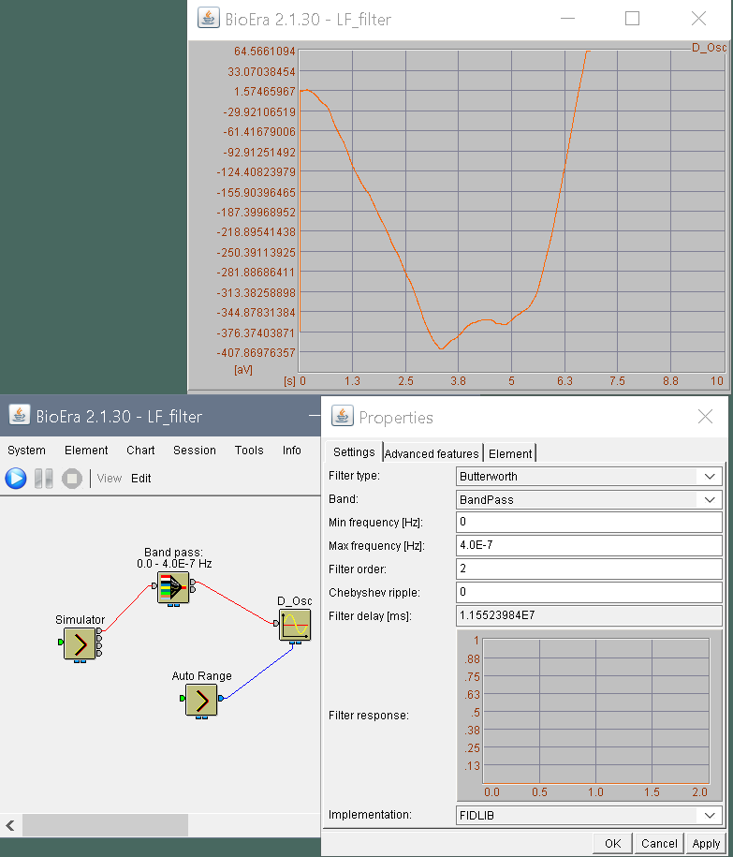The width and height of the screenshot is (733, 857).
Task: Open the Element menu
Action: tap(86, 451)
